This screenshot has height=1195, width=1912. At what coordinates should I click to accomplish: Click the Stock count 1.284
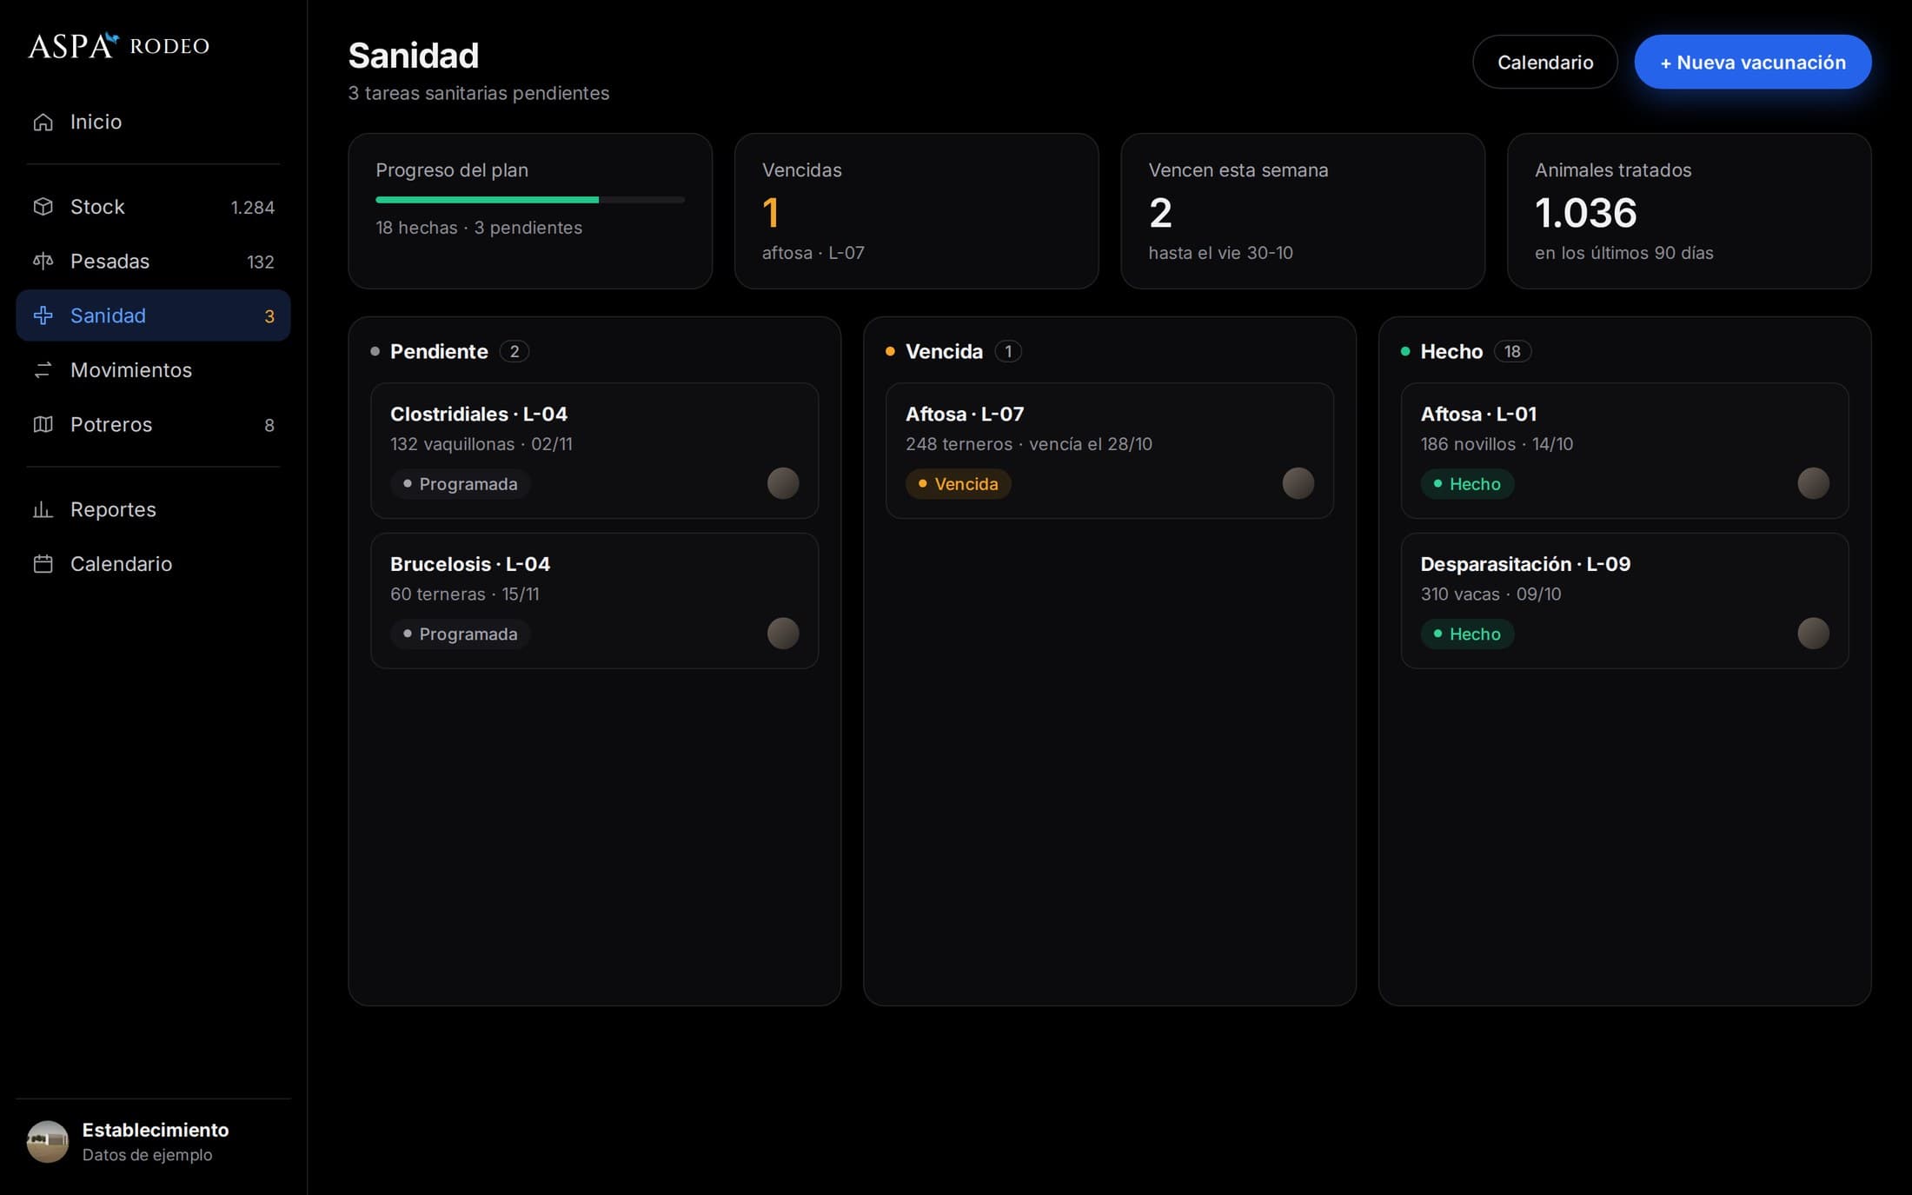pyautogui.click(x=252, y=208)
